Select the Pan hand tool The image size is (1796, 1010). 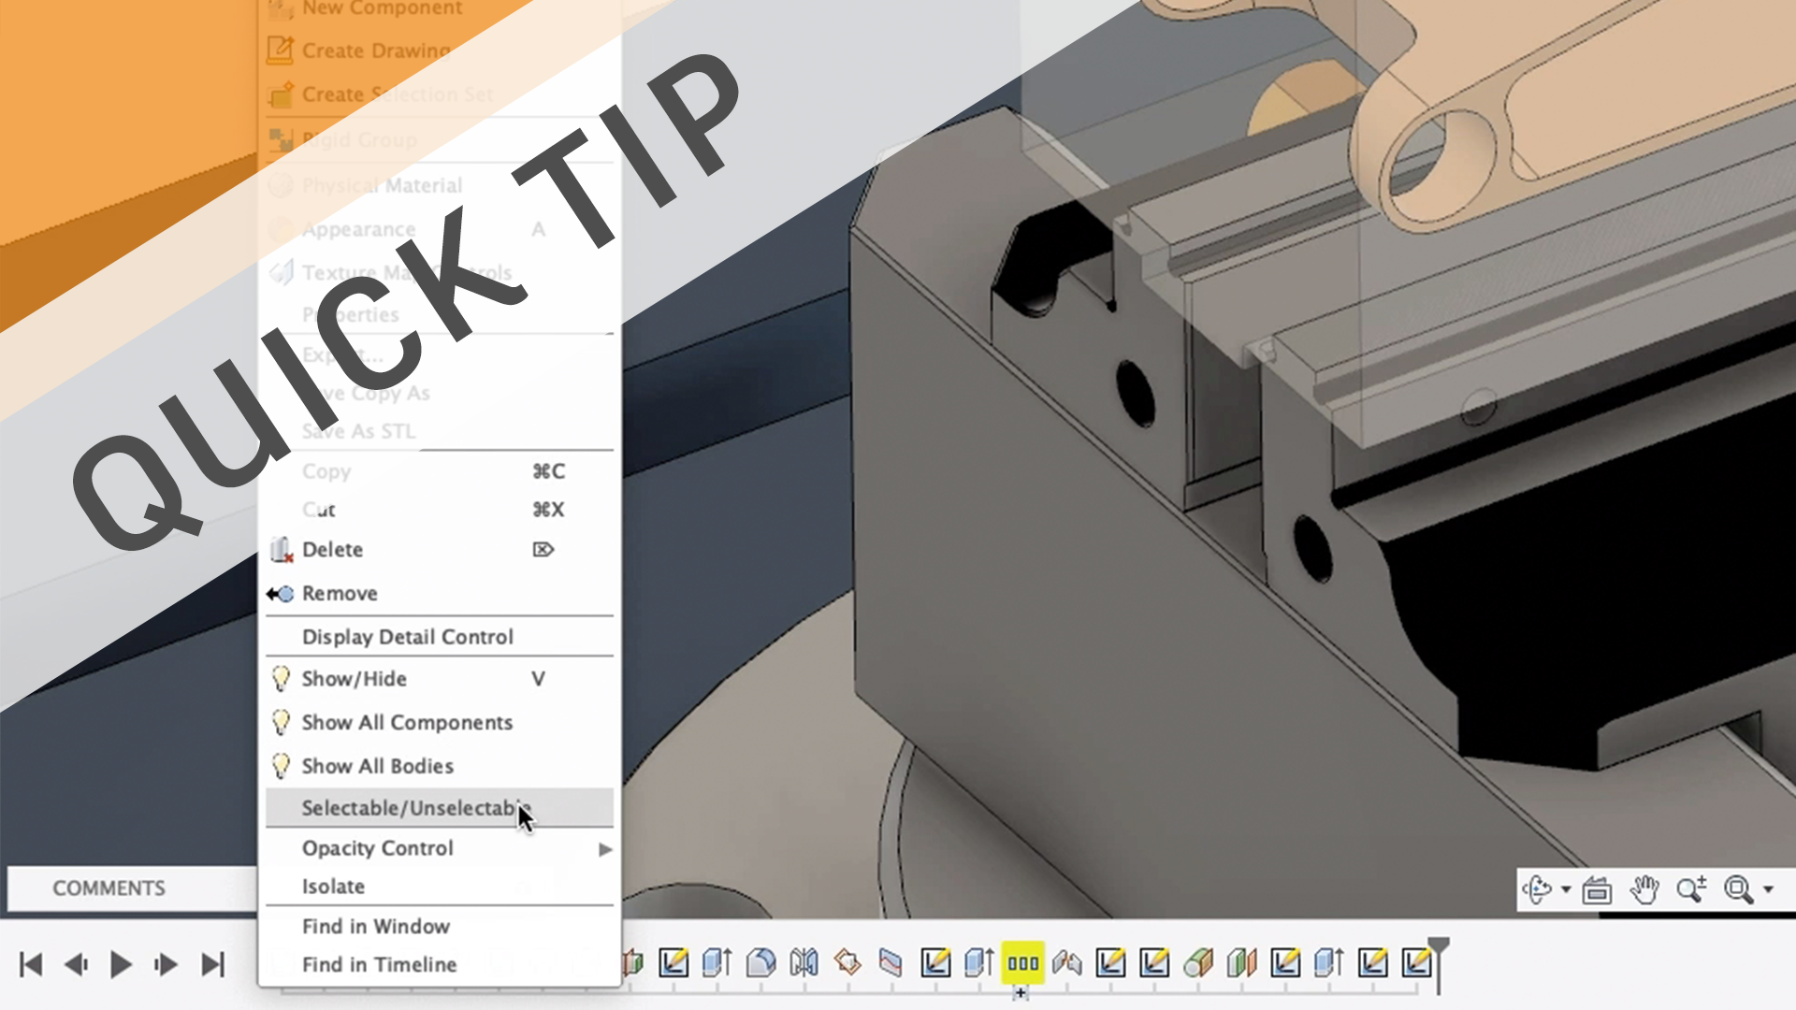click(x=1644, y=889)
